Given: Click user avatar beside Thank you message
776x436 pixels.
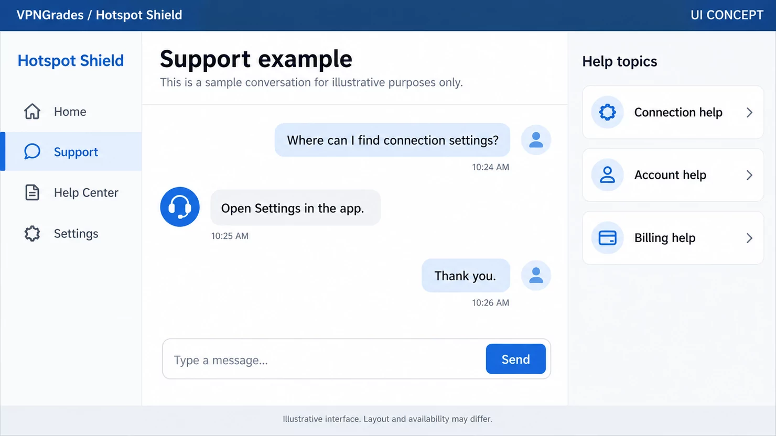Looking at the screenshot, I should pyautogui.click(x=536, y=276).
